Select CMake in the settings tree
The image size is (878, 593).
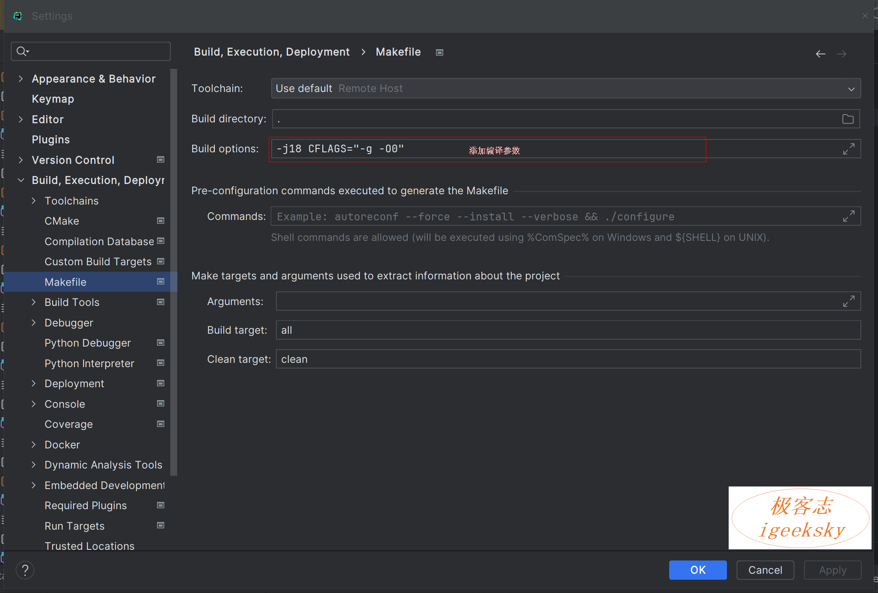click(x=62, y=221)
